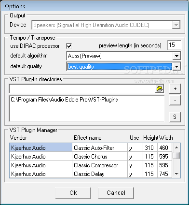Select the Classic Chorus plugin row
189x205 pixels.
click(91, 157)
